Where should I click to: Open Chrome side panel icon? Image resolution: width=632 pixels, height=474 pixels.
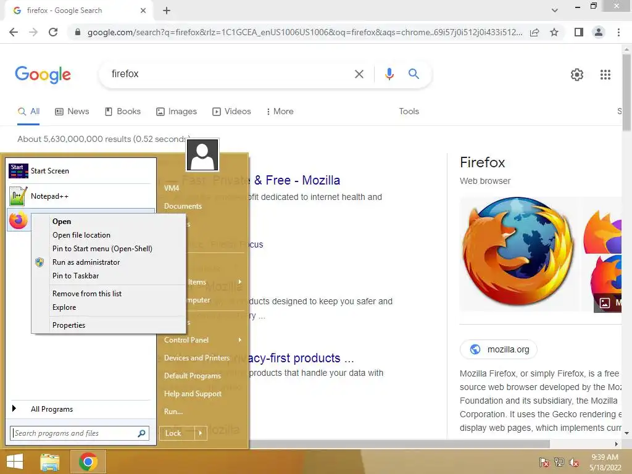click(x=579, y=32)
